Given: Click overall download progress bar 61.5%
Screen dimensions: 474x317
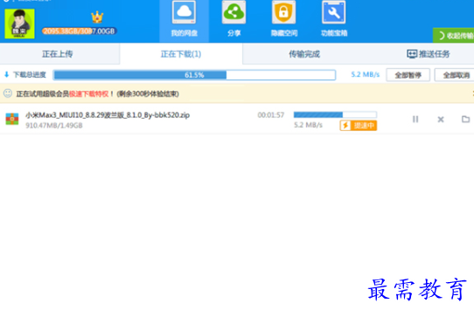Looking at the screenshot, I should tap(194, 75).
